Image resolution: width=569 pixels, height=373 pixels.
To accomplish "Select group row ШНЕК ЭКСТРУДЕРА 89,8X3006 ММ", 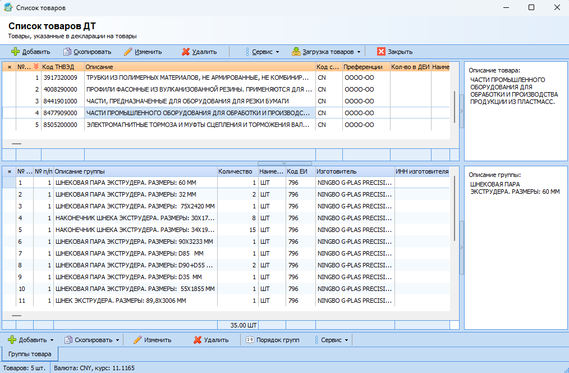I will pyautogui.click(x=135, y=301).
